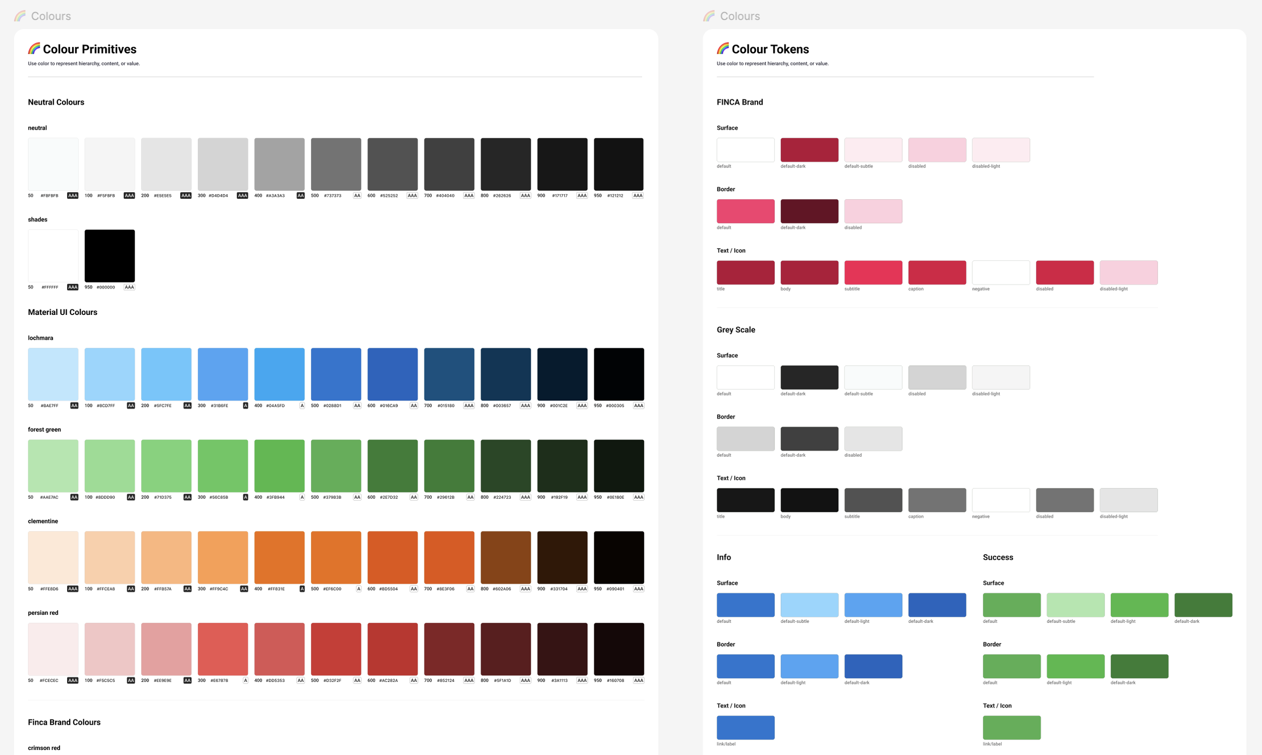The image size is (1262, 755).
Task: Pick the black shades 950 swatch
Action: tap(110, 255)
